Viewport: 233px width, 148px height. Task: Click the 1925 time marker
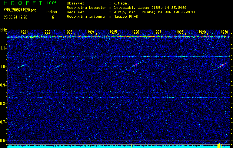(x=113, y=32)
